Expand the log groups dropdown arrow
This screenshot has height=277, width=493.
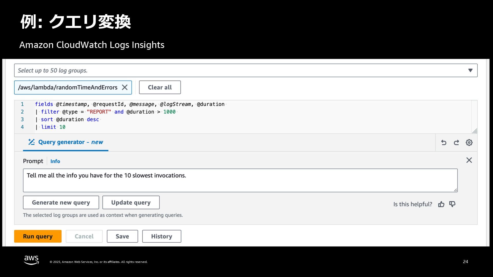[x=470, y=70]
